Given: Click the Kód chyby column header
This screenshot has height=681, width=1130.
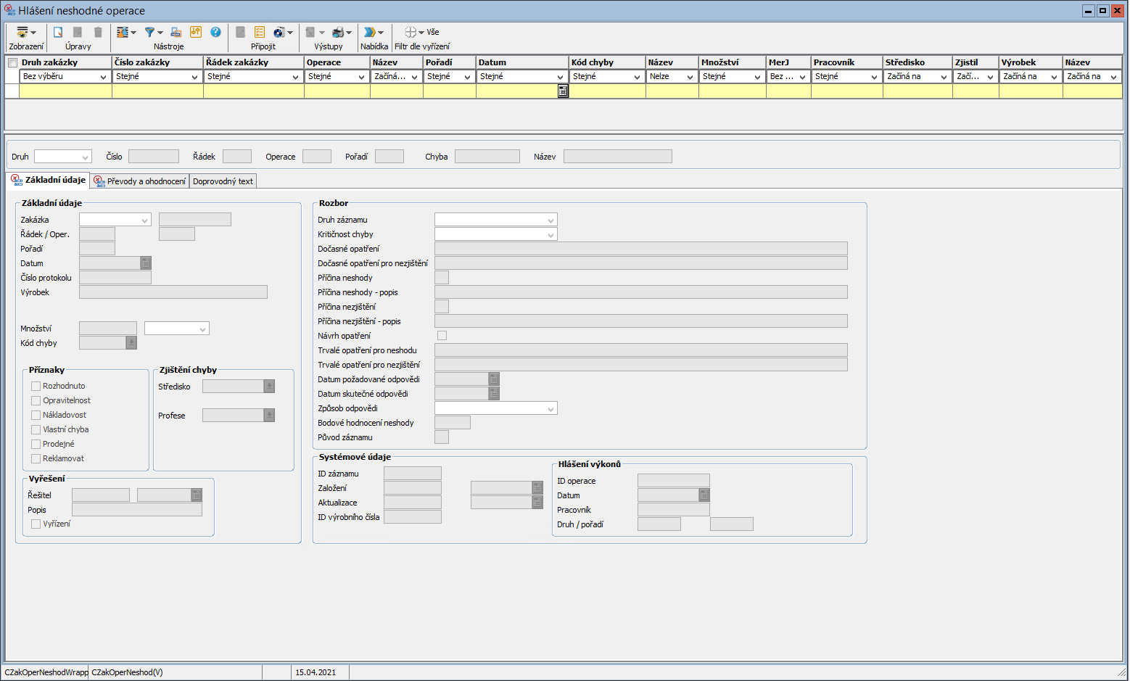Looking at the screenshot, I should coord(592,62).
